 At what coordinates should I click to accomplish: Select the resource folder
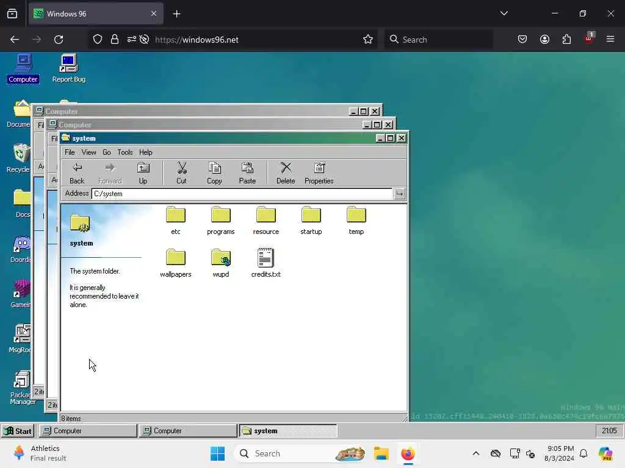(x=266, y=221)
